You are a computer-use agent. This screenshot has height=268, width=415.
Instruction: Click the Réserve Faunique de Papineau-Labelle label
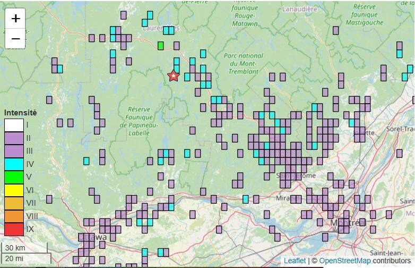point(140,118)
